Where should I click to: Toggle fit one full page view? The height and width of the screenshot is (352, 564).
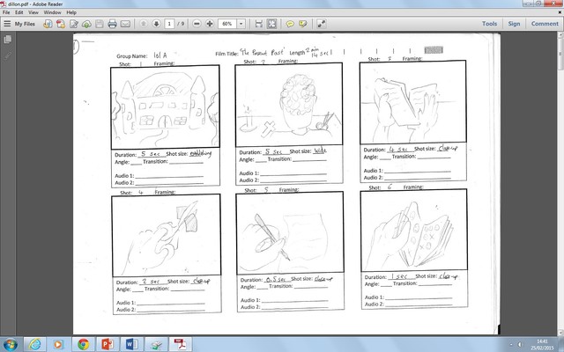(x=271, y=24)
